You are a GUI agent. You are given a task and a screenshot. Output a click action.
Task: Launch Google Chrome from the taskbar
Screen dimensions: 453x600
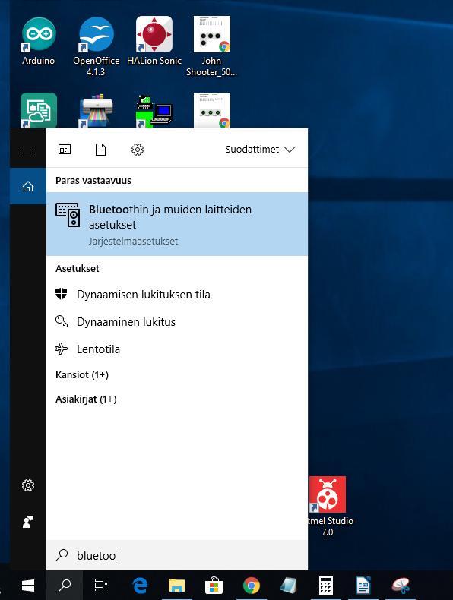[251, 585]
